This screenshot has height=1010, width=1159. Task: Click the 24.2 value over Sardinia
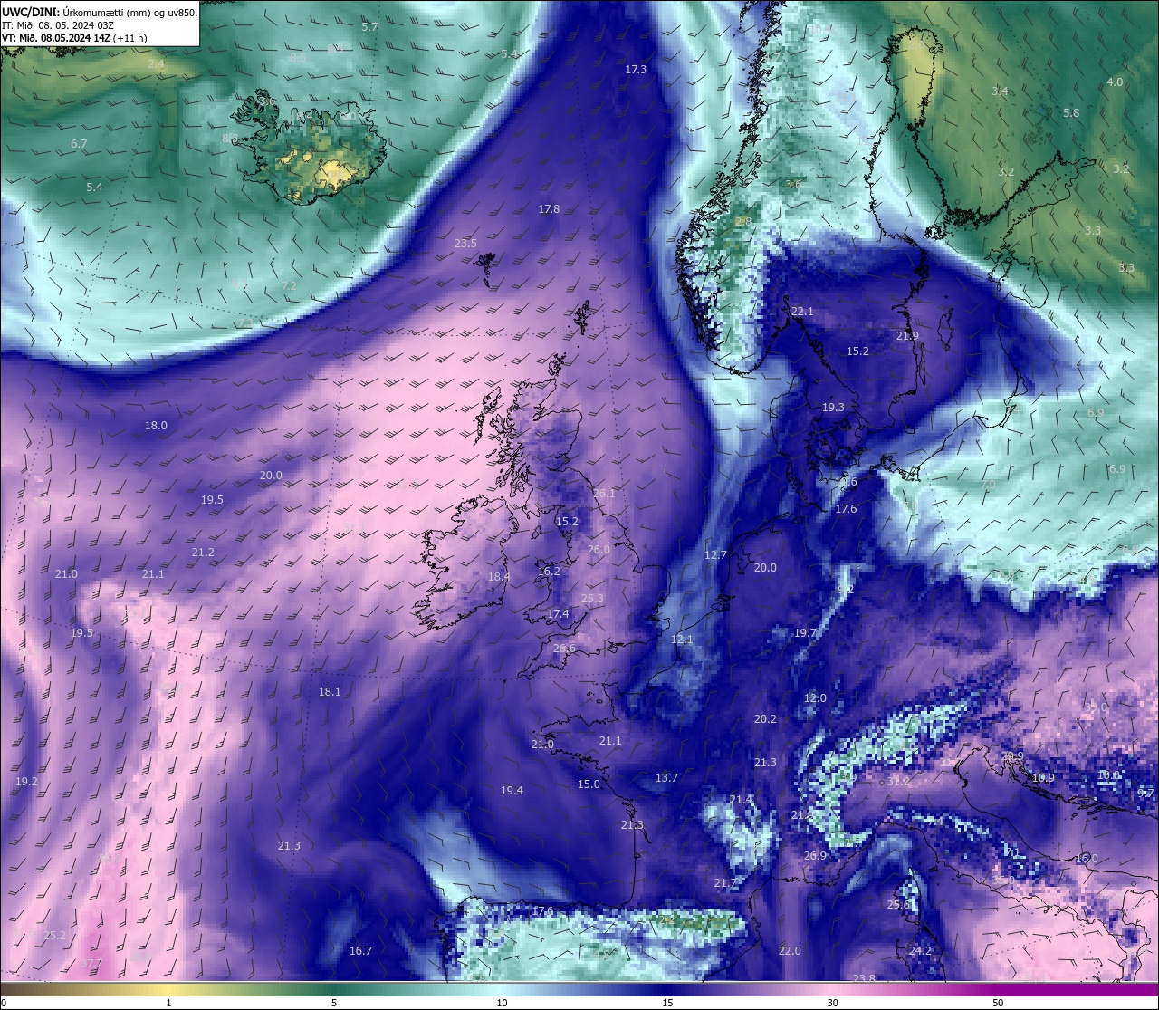920,951
